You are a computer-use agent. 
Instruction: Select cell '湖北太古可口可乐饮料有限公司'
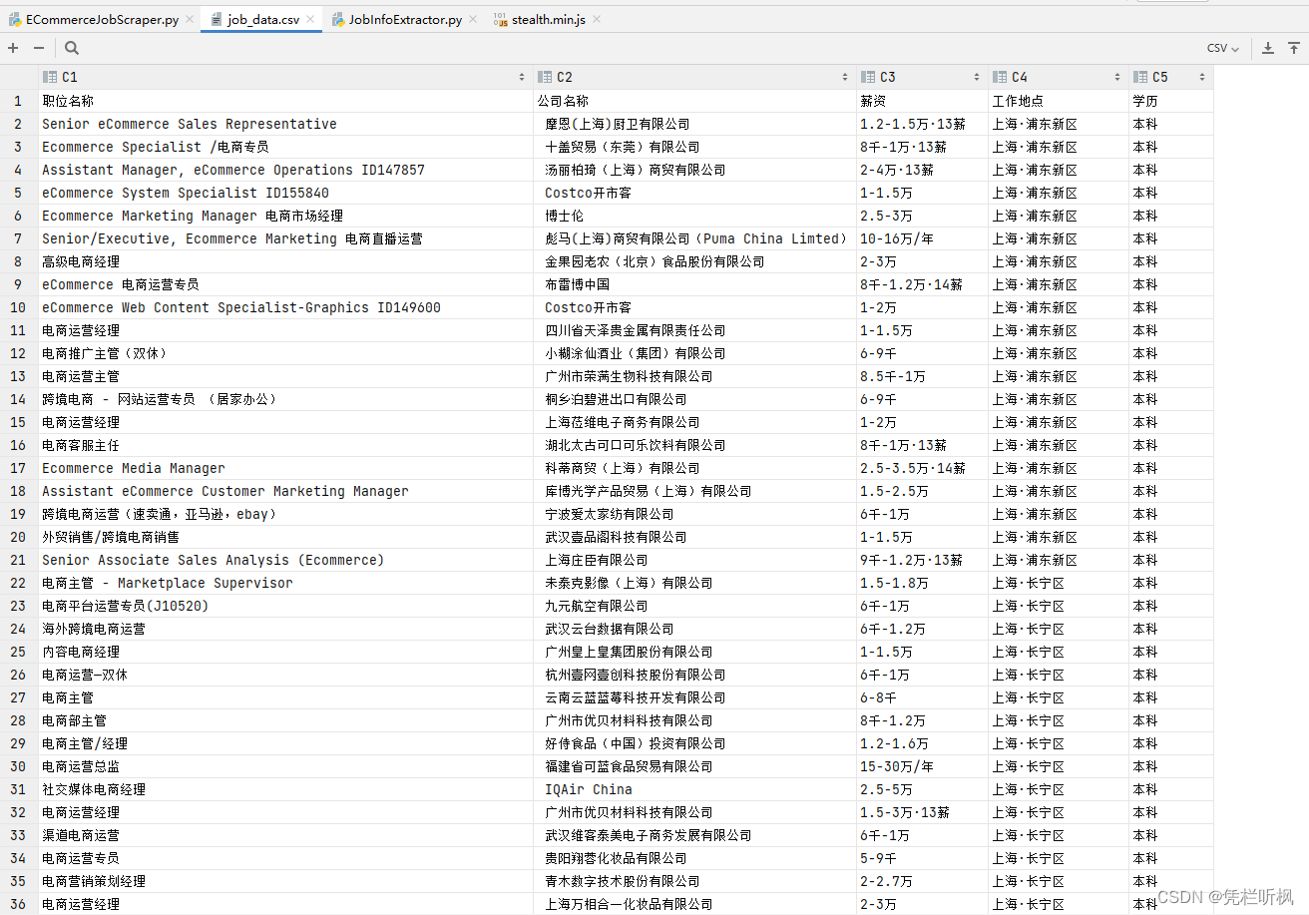click(x=694, y=445)
